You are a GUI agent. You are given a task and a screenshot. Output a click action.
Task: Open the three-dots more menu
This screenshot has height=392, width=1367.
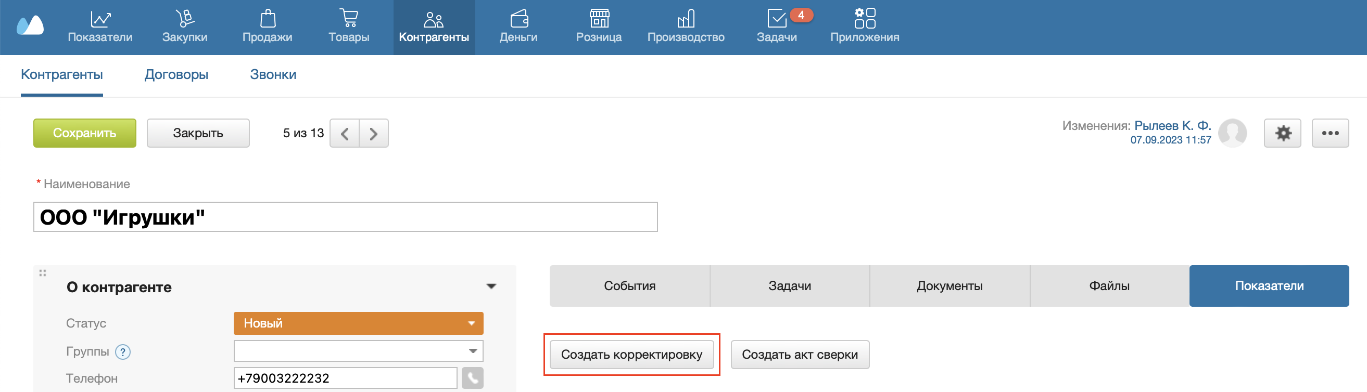(1330, 133)
